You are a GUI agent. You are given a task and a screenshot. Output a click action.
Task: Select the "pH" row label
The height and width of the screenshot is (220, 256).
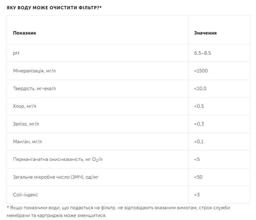[16, 53]
